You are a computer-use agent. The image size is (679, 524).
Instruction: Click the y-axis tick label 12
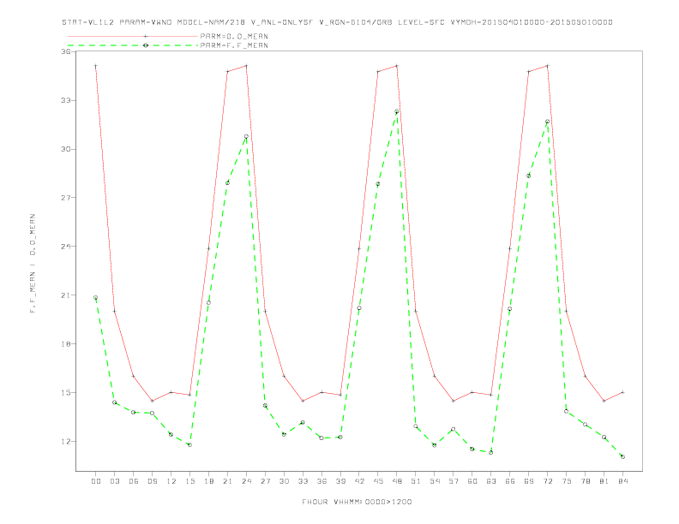[65, 442]
